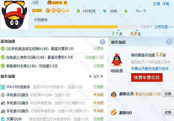Click the annual member 年 badge
Image resolution: width=174 pixels, height=121 pixels.
(x=65, y=3)
